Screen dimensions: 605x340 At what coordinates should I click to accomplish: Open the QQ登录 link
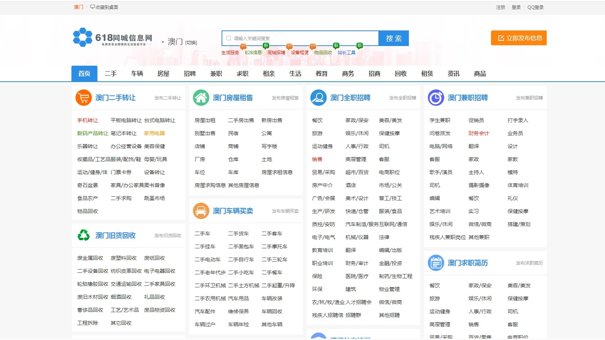click(x=536, y=7)
